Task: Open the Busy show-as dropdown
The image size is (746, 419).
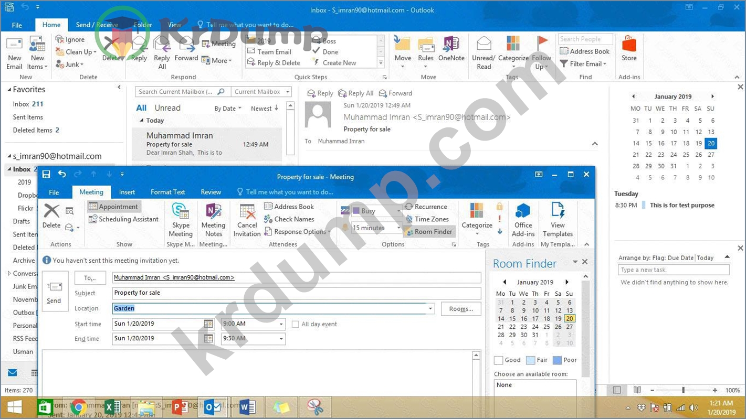Action: point(398,211)
